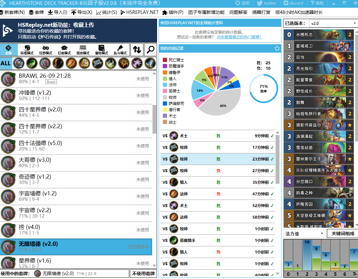358x279 pixels.
Task: Click the 领48小时AK加速器时长 menu link
Action: coord(299,12)
